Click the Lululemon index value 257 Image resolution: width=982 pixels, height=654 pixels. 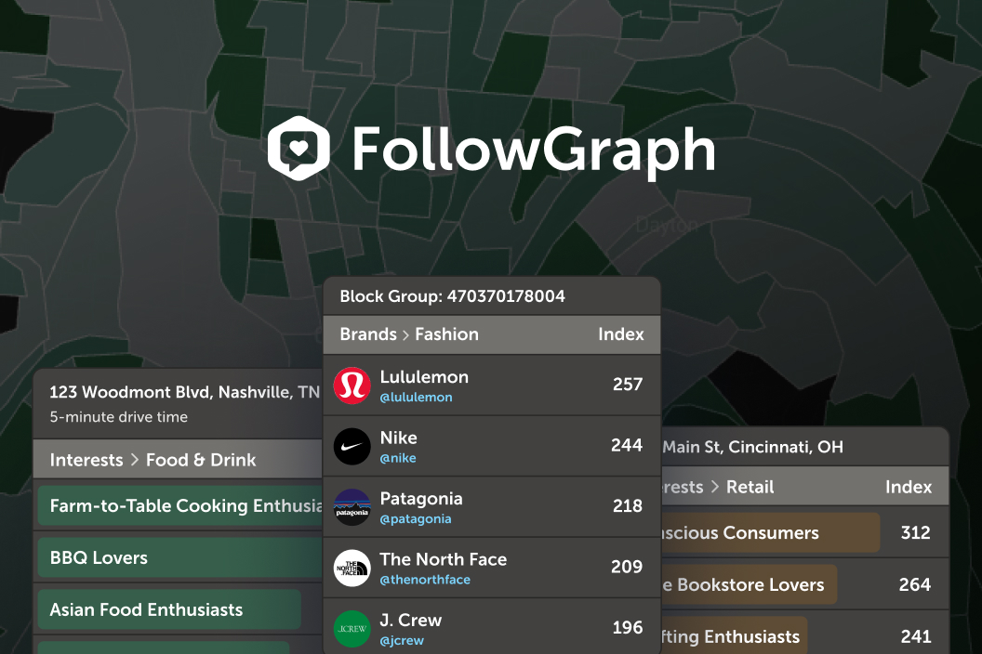tap(628, 385)
